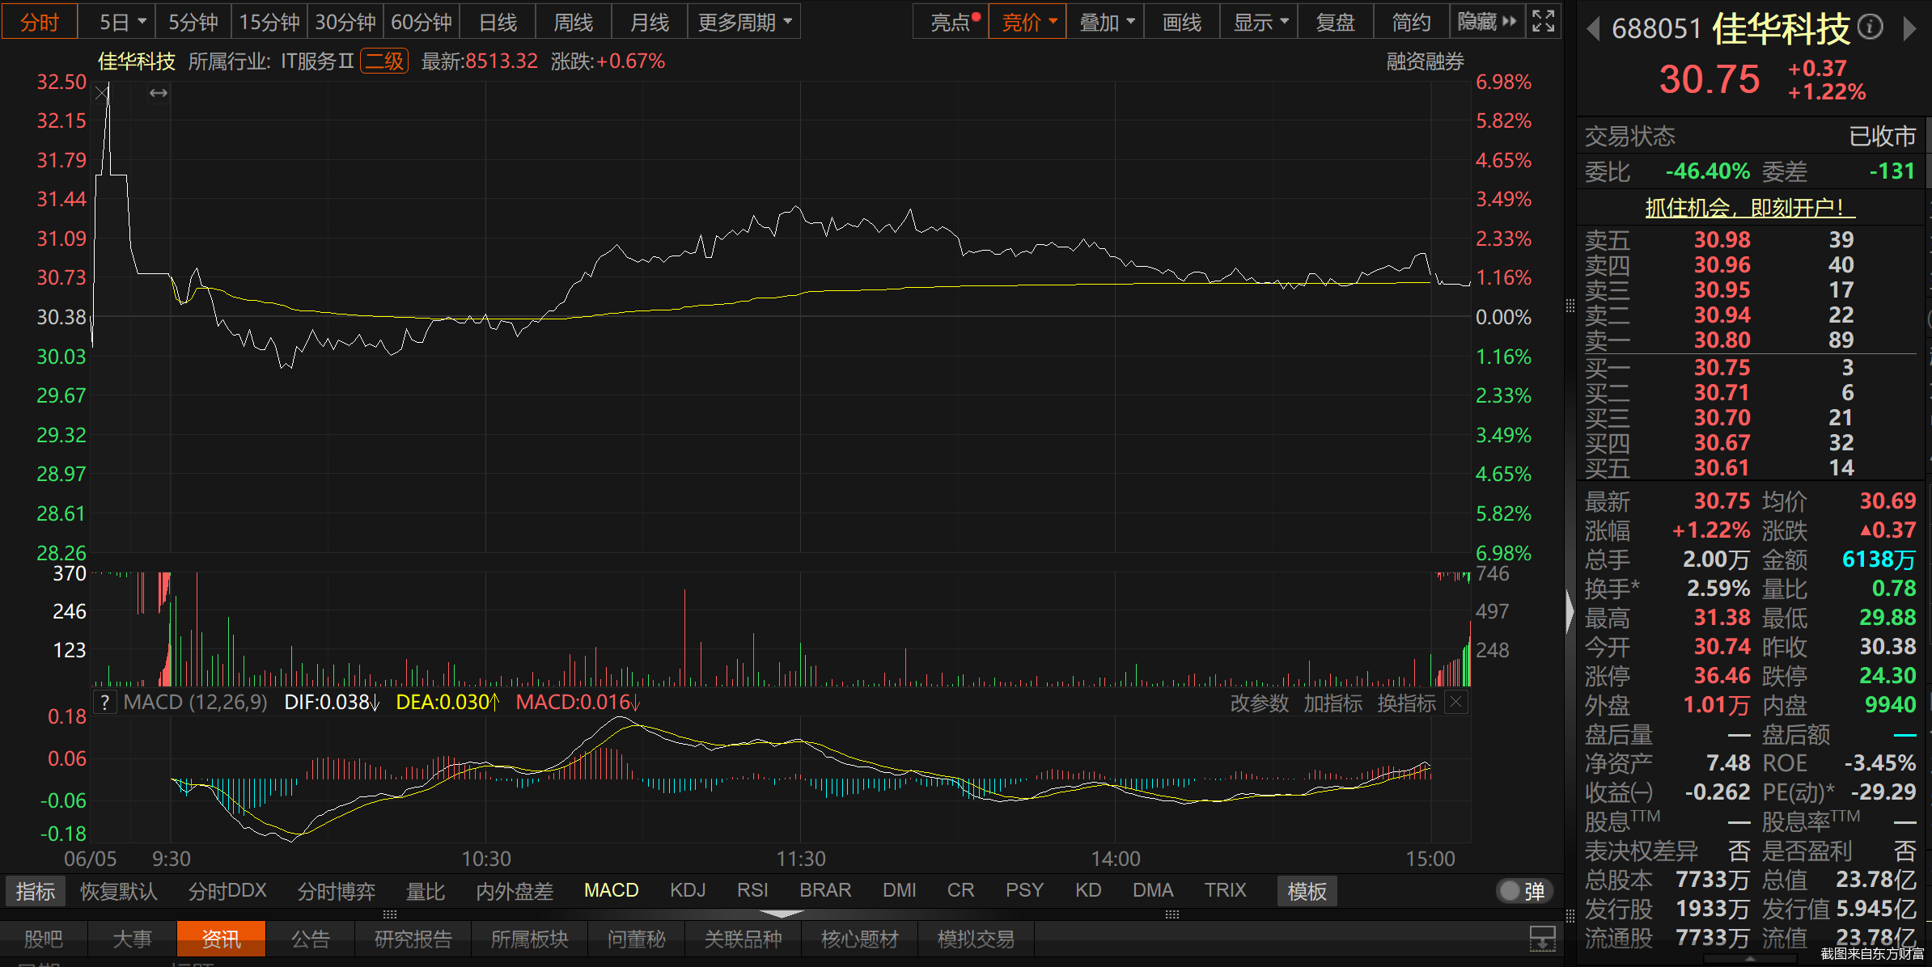
Task: Go to the previous stock with left arrow
Action: click(1593, 29)
